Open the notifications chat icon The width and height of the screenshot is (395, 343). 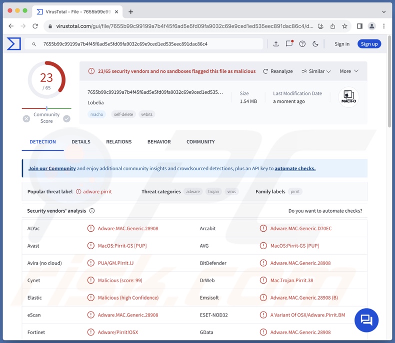pos(289,43)
